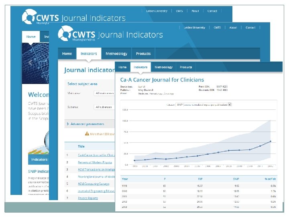Click the Title column header
Image resolution: width=289 pixels, height=217 pixels.
(81, 146)
